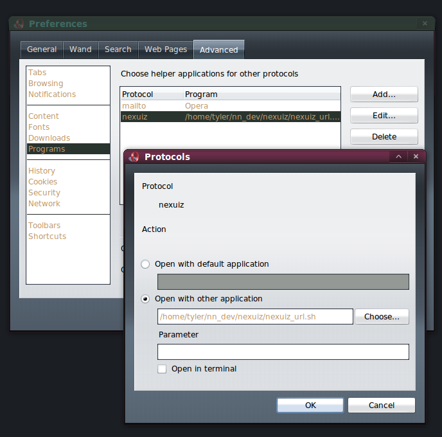Switch to the Wand tab

(x=80, y=49)
